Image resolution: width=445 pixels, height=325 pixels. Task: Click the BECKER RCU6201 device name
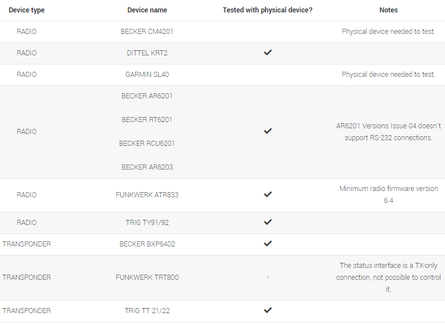tap(147, 144)
